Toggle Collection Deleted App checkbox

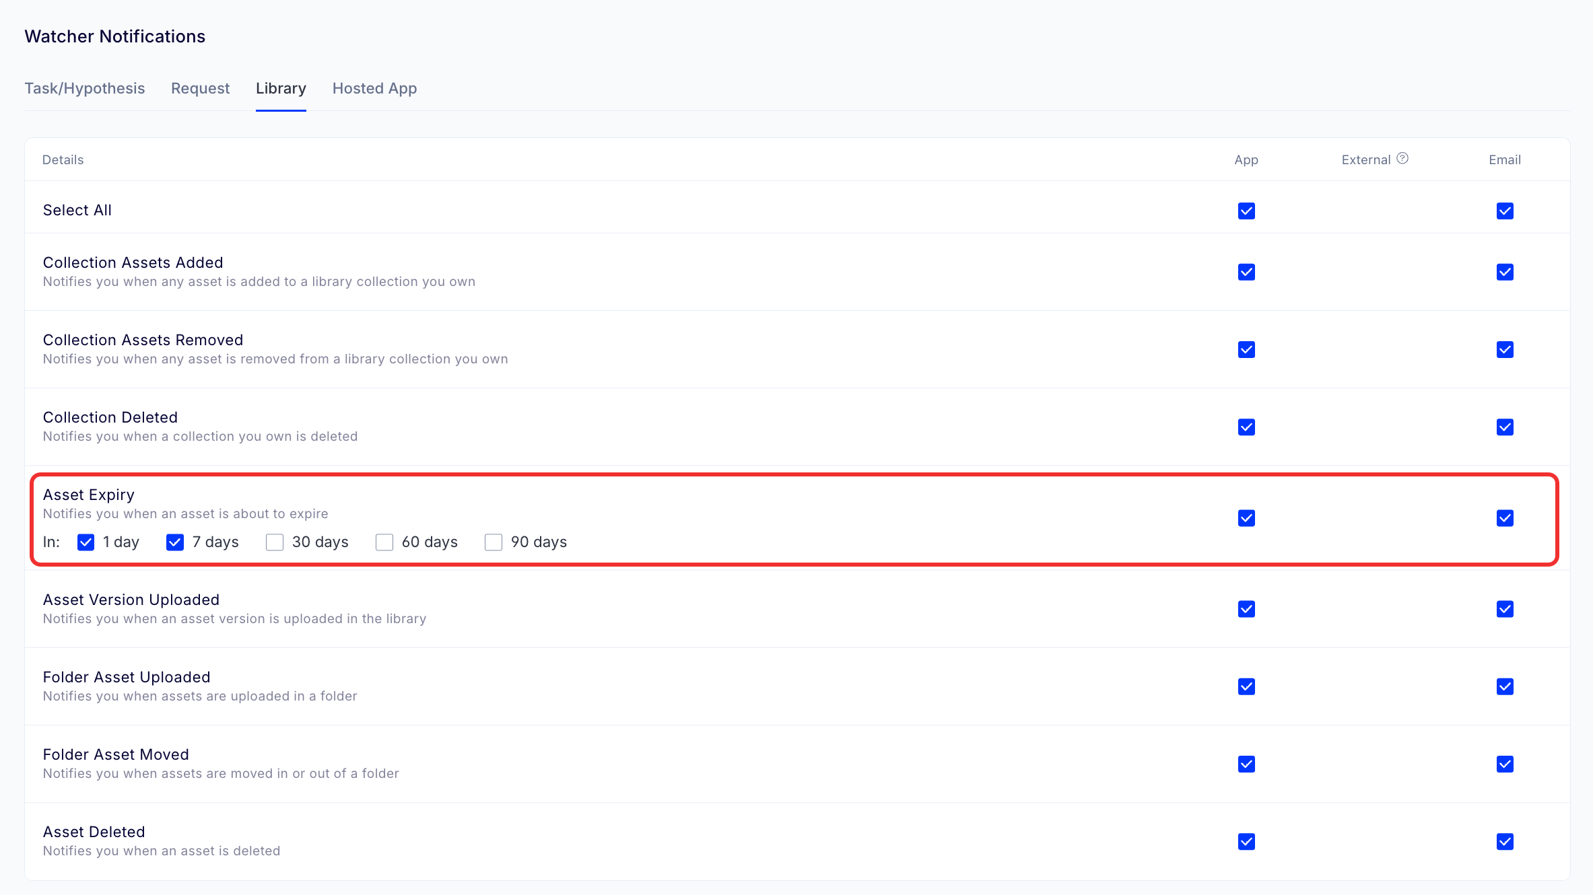1246,427
